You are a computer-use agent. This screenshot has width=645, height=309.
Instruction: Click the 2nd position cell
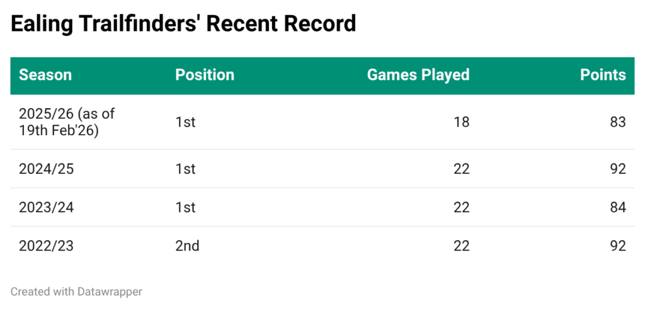(x=187, y=245)
